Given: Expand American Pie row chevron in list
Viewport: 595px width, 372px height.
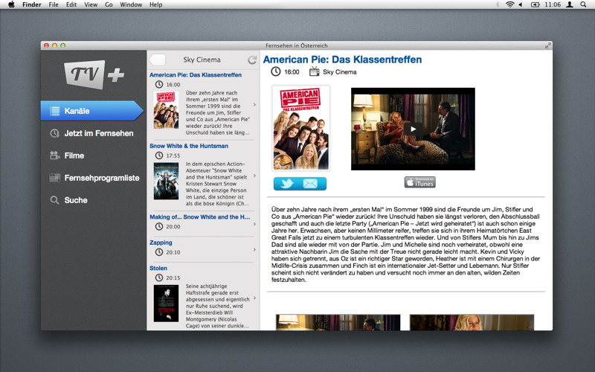Looking at the screenshot, I should pyautogui.click(x=254, y=104).
